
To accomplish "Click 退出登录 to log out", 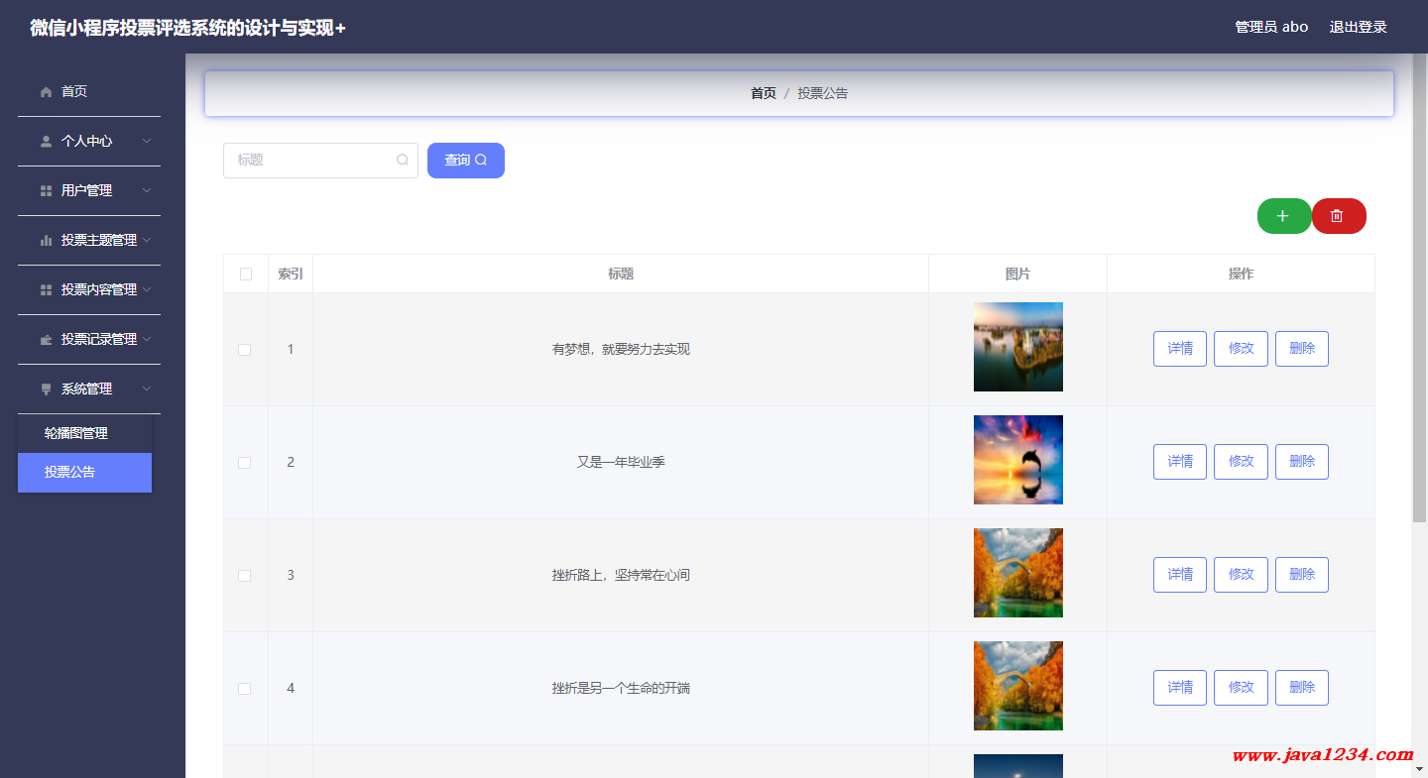I will point(1358,27).
